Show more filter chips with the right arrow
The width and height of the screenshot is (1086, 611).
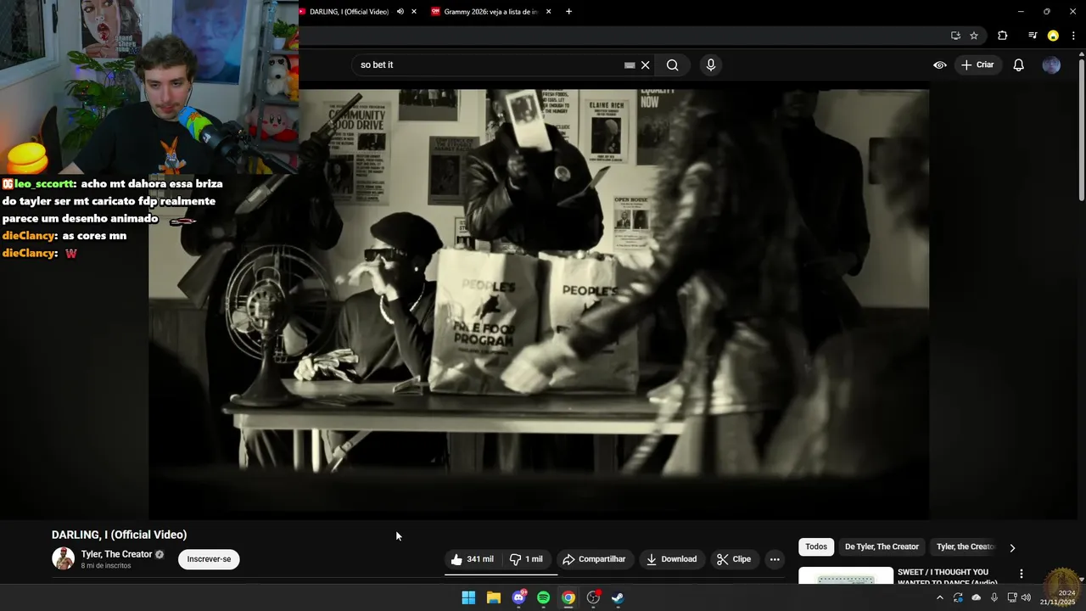point(1012,548)
